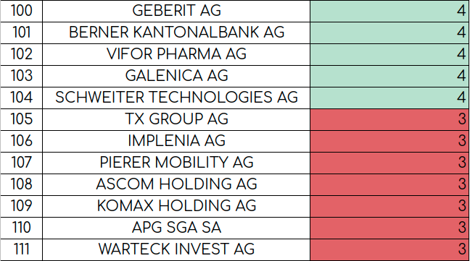Click rank number 108 cell
This screenshot has width=470, height=261.
[x=21, y=184]
